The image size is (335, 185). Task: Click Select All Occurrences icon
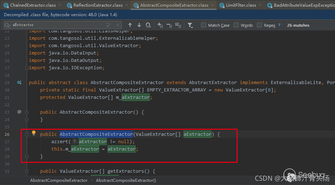pyautogui.click(x=178, y=25)
